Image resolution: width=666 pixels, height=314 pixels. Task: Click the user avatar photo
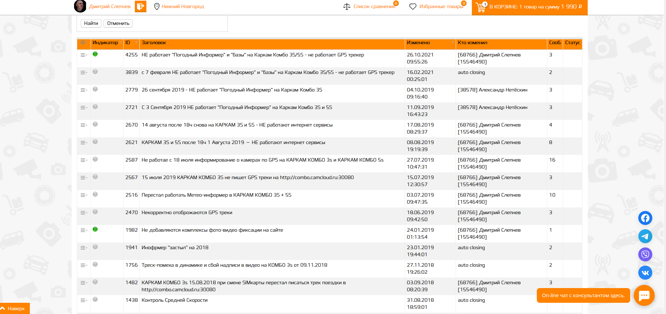(x=80, y=6)
